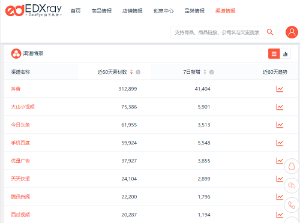View 60-day trend chart for 优量广告

280,161
